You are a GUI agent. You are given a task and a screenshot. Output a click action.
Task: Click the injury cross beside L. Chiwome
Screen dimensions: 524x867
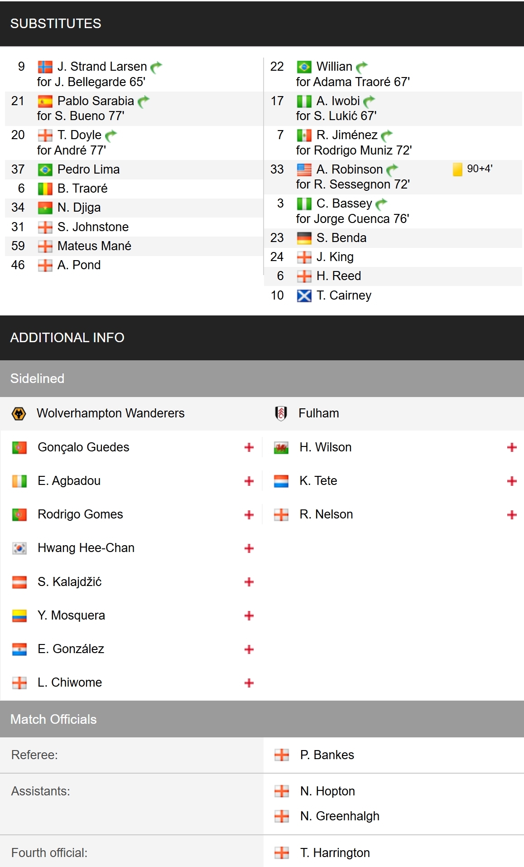pos(249,683)
